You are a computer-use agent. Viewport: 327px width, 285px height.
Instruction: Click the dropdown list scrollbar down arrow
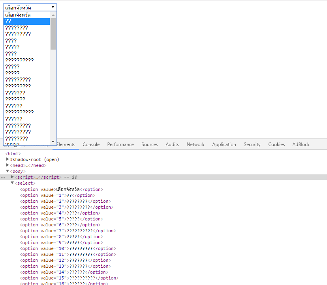53,142
